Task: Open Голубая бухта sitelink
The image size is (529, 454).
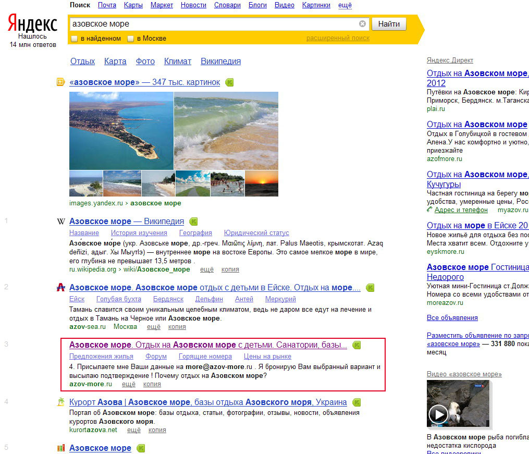Action: pyautogui.click(x=119, y=299)
